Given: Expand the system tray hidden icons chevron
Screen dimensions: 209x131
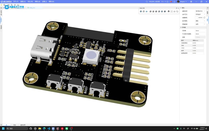Looking at the screenshot, I should point(174,129).
